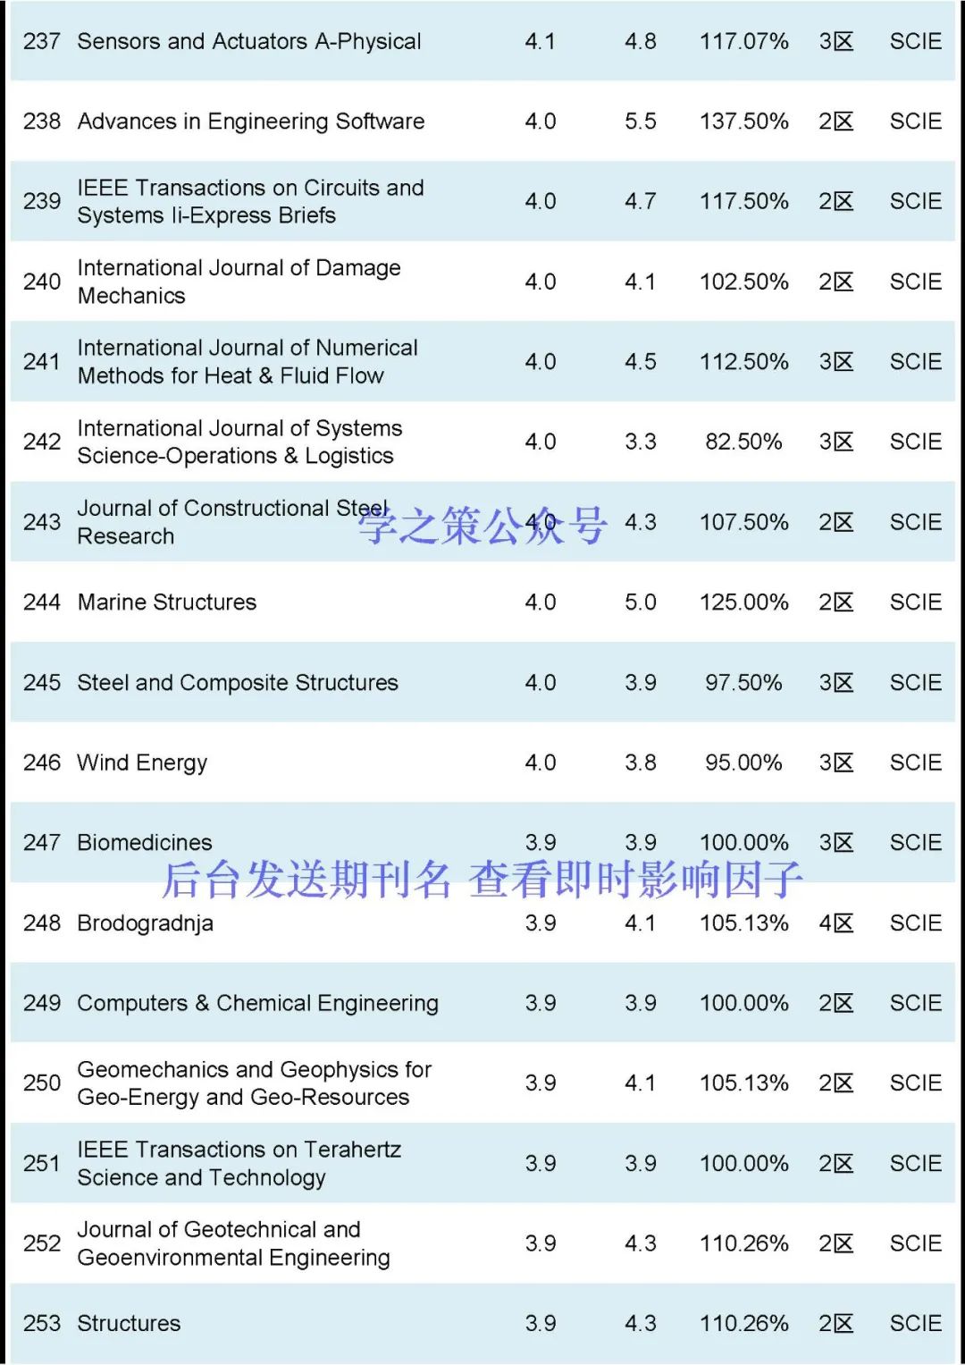Select Computers & Chemical Engineering title
Image resolution: width=965 pixels, height=1365 pixels.
(x=257, y=1003)
